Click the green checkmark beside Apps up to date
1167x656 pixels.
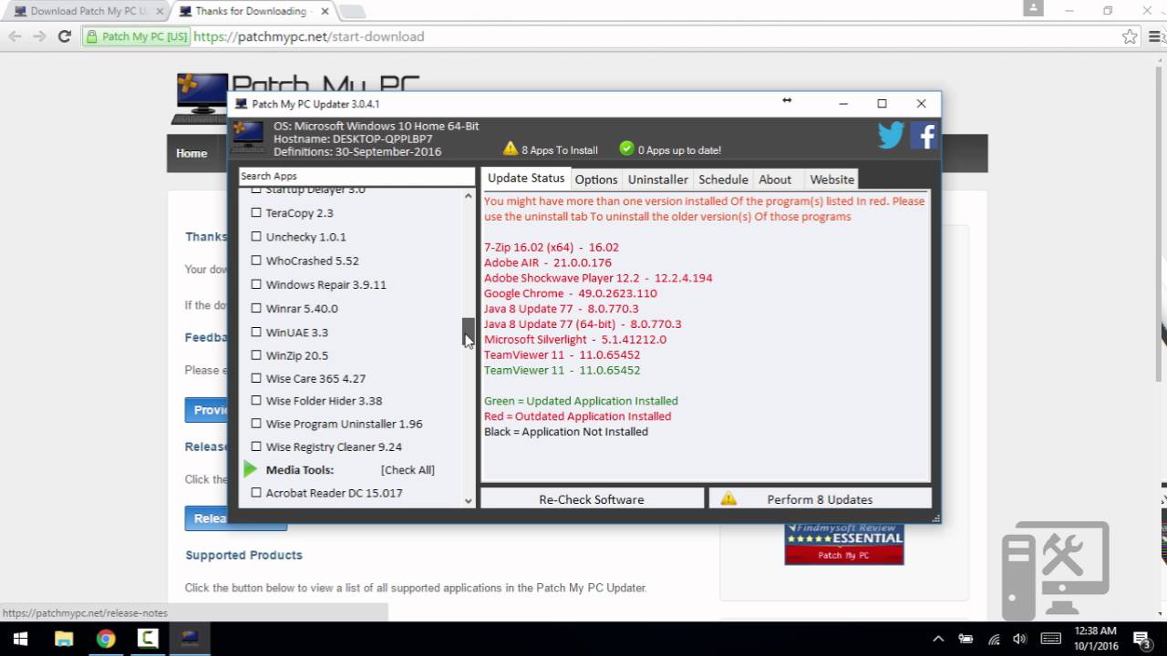[x=626, y=149]
